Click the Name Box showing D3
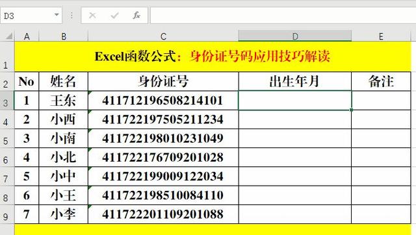Viewport: 416px width, 235px height. pyautogui.click(x=31, y=16)
